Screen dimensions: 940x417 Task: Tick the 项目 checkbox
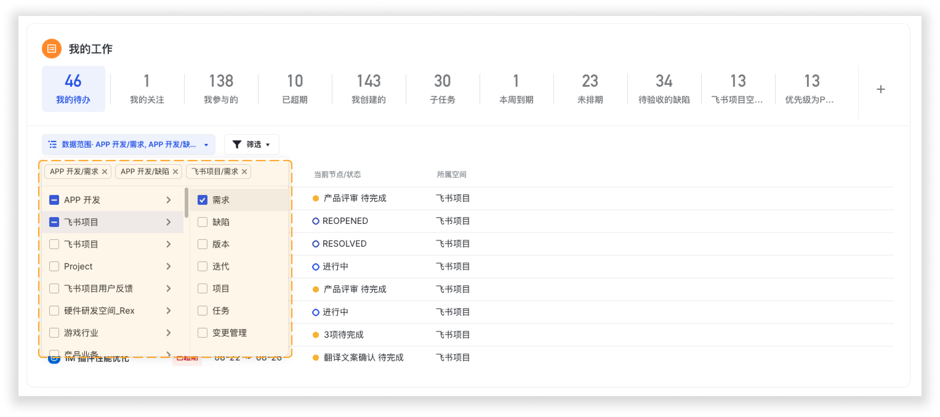point(203,289)
